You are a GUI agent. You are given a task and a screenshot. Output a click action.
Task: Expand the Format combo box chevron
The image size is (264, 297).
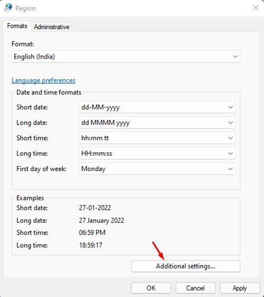tap(235, 56)
